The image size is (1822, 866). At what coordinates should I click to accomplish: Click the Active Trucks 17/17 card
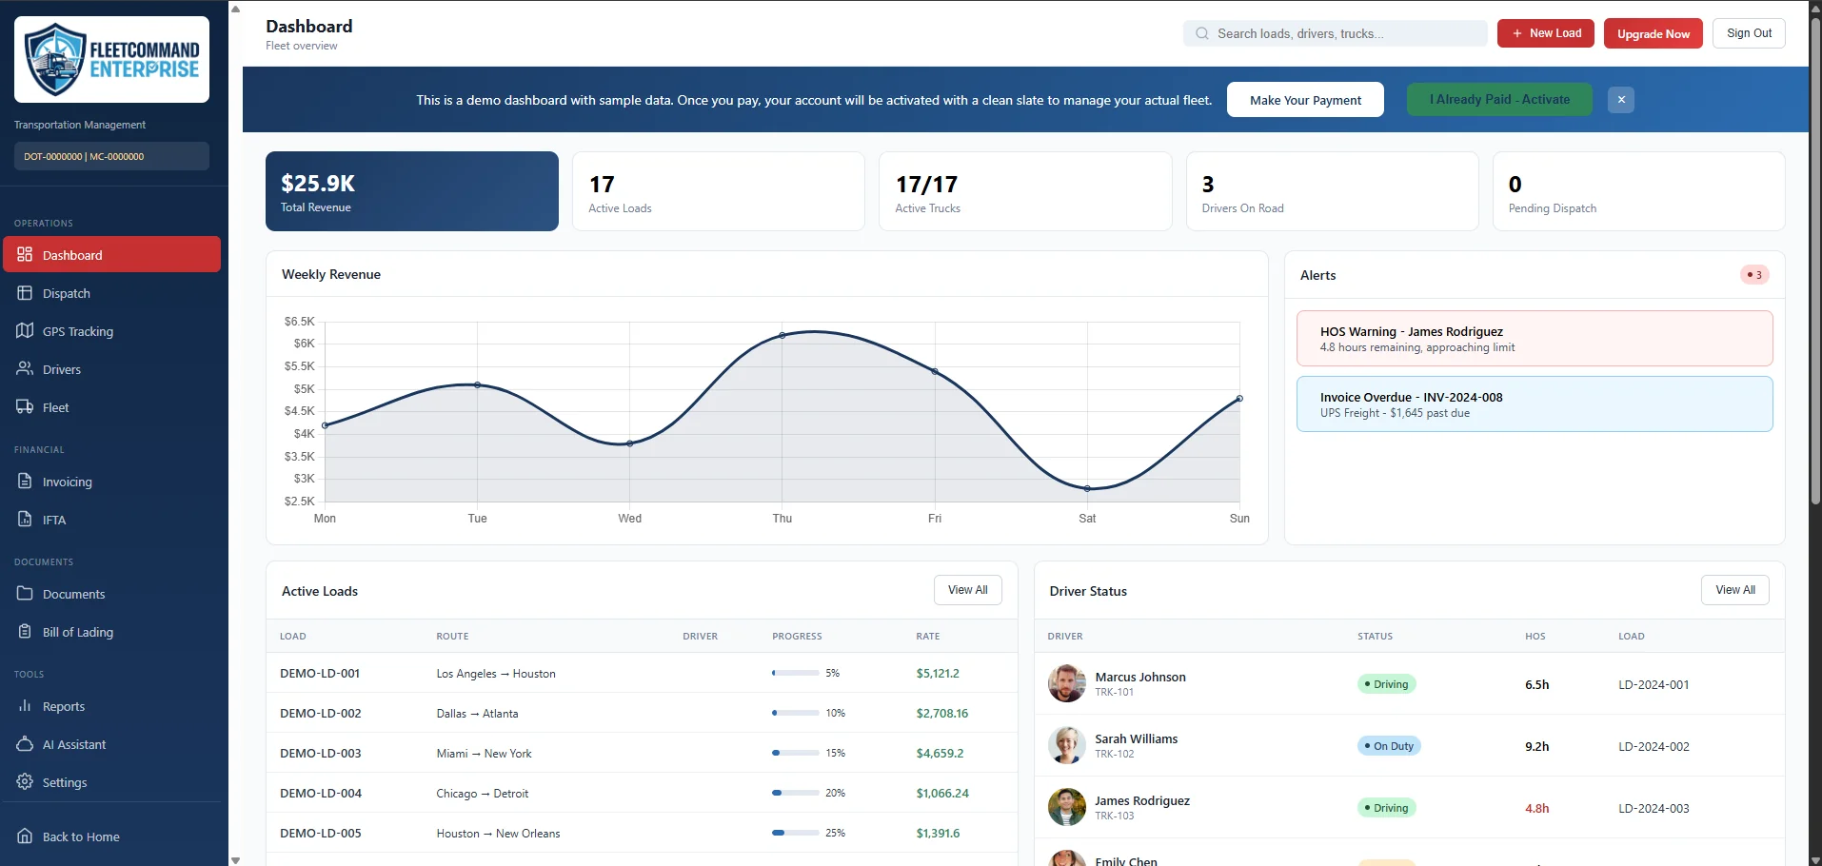click(1025, 191)
